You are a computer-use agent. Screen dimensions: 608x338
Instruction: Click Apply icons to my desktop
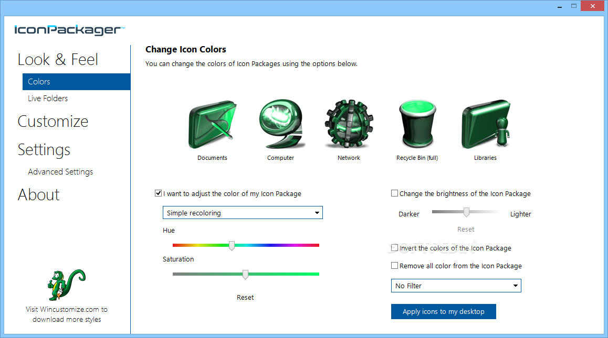(443, 312)
